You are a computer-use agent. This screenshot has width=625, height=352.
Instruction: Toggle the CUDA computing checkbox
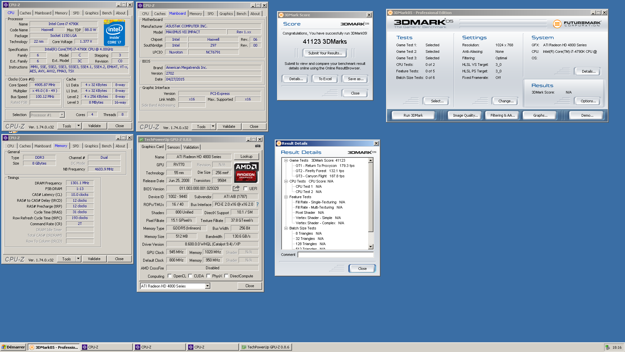coord(190,276)
